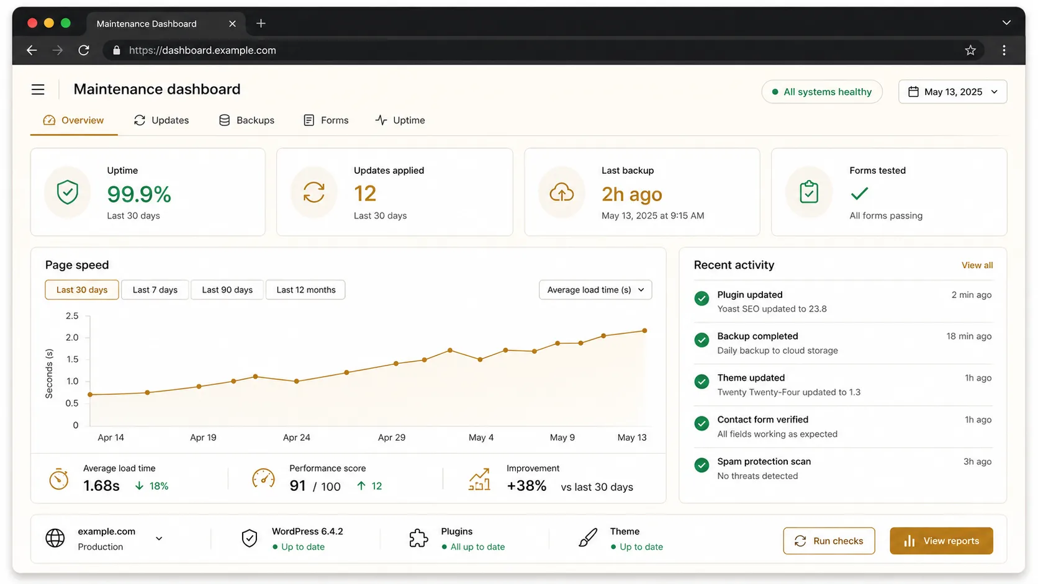This screenshot has width=1038, height=584.
Task: Open the May 13, 2025 date picker
Action: [x=952, y=92]
